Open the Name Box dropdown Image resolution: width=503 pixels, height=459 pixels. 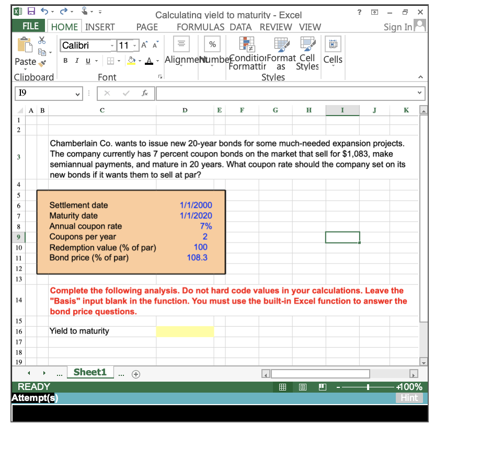pos(78,94)
